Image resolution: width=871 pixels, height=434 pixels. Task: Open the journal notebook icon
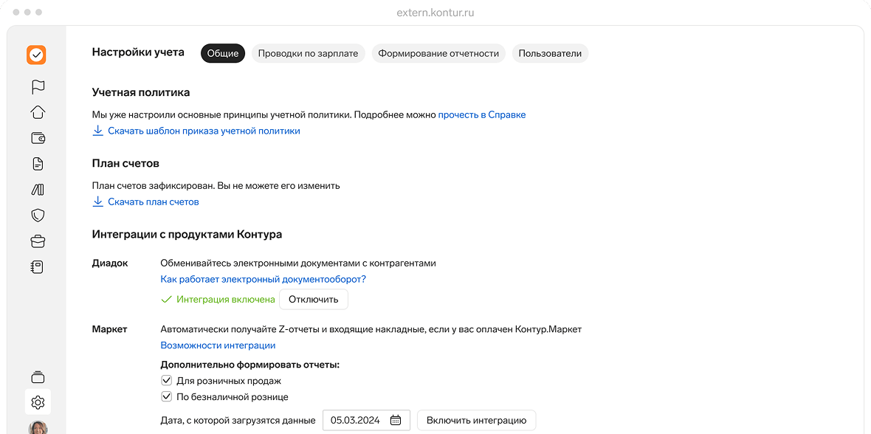pos(37,266)
